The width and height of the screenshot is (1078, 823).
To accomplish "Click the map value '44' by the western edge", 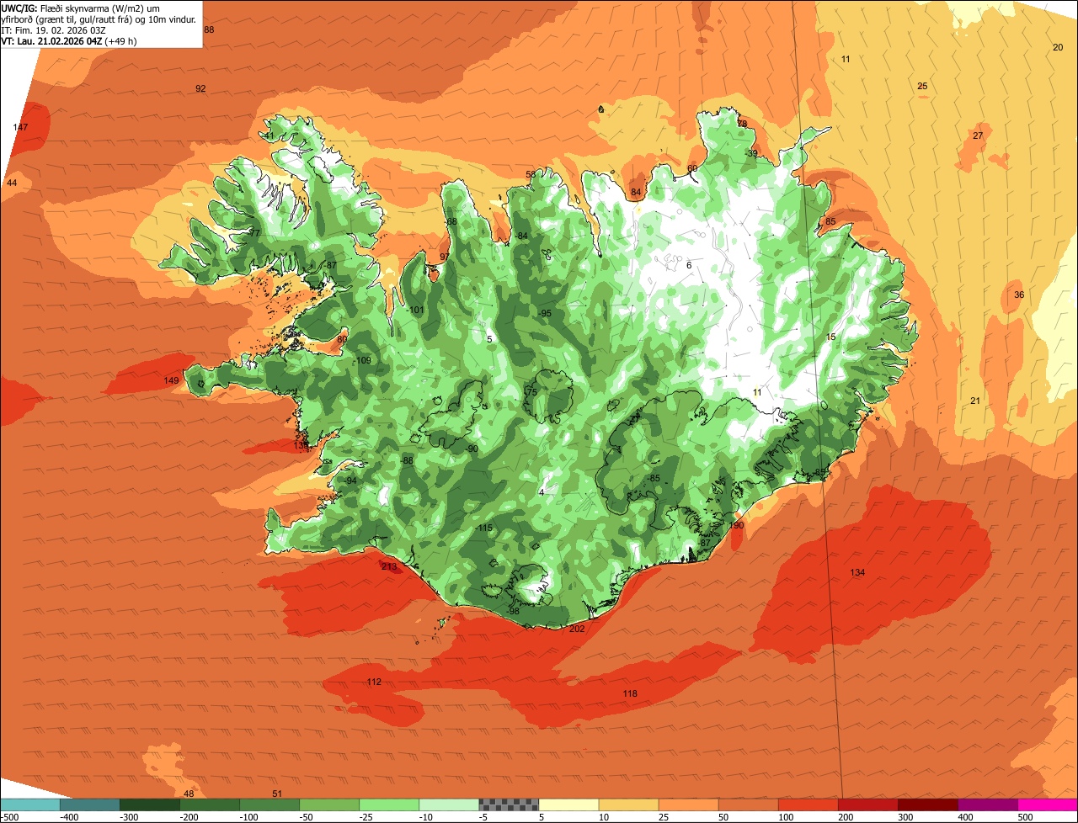I will (12, 183).
